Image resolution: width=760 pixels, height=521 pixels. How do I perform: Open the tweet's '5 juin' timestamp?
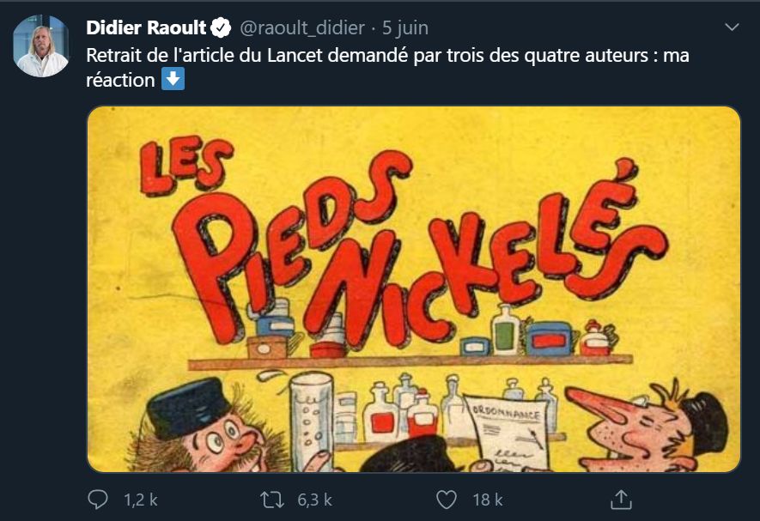[x=404, y=28]
